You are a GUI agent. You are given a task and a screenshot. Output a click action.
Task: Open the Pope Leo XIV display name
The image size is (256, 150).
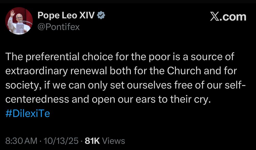coord(67,16)
